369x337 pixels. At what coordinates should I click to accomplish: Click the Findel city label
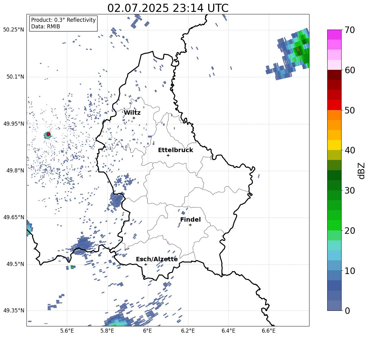coord(190,219)
